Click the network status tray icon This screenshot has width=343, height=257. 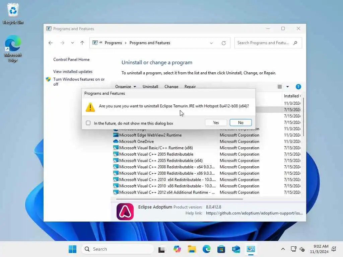click(x=293, y=249)
